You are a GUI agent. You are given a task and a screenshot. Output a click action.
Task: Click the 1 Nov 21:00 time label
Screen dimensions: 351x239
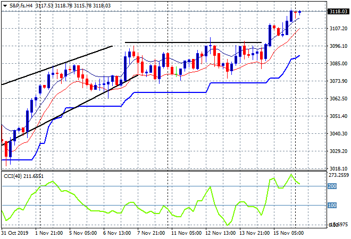(x=49, y=233)
